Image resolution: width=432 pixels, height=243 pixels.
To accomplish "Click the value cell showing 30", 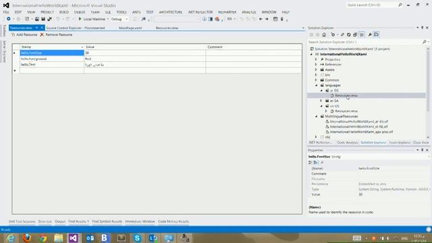I will pyautogui.click(x=144, y=53).
